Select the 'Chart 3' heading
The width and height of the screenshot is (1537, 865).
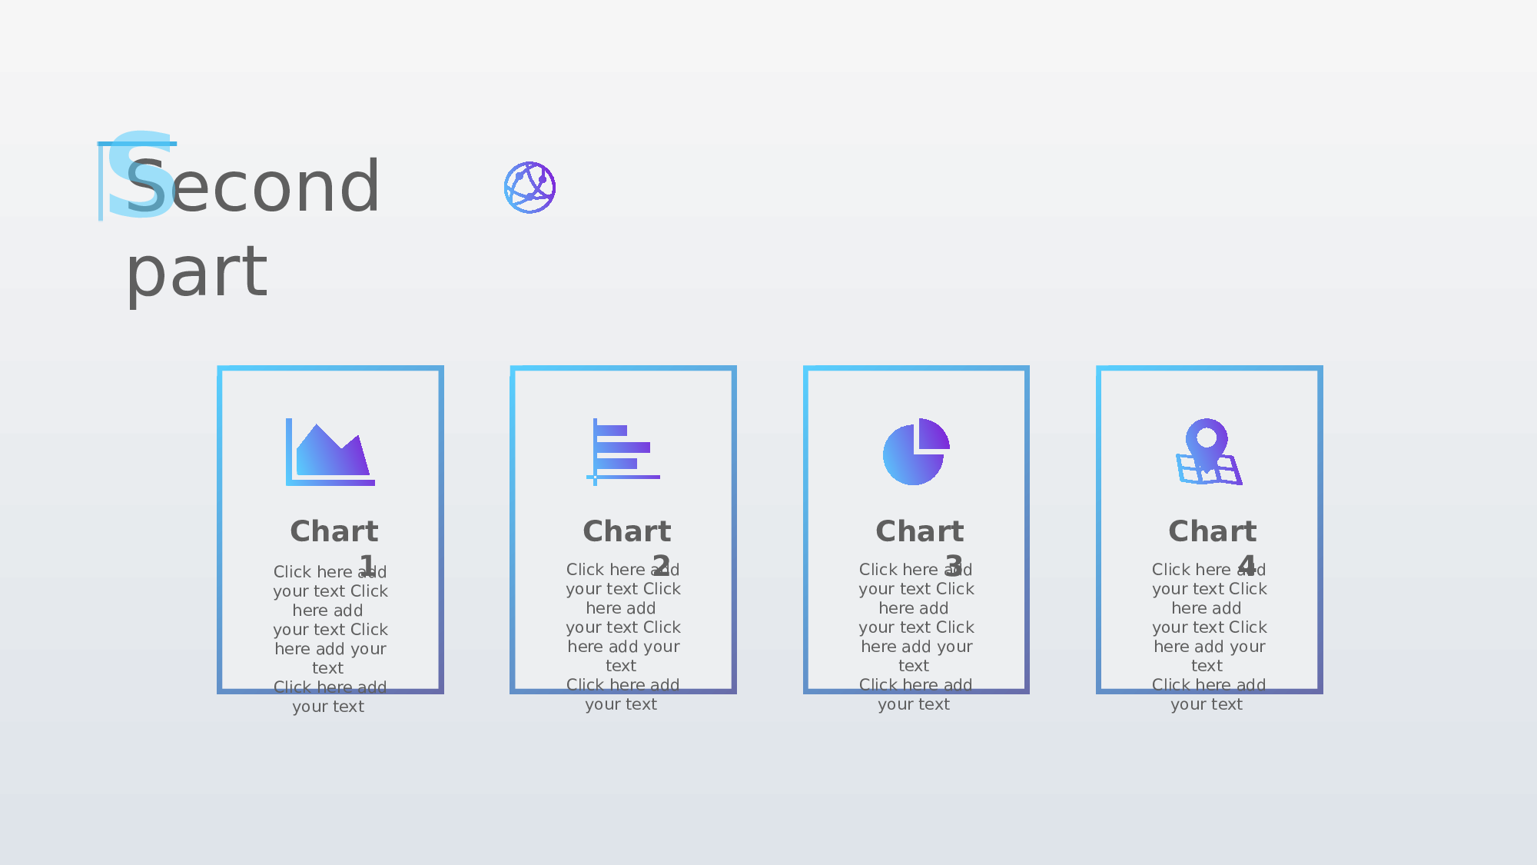pos(921,548)
